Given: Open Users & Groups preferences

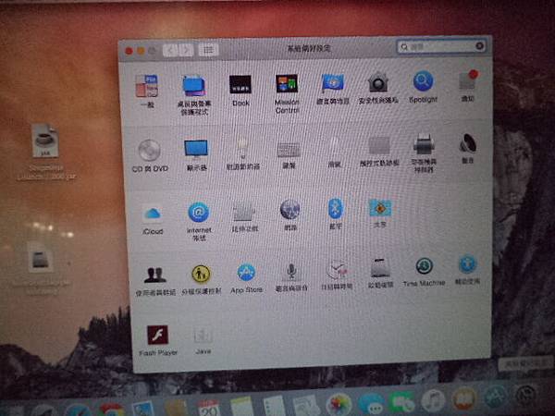Looking at the screenshot, I should [155, 275].
